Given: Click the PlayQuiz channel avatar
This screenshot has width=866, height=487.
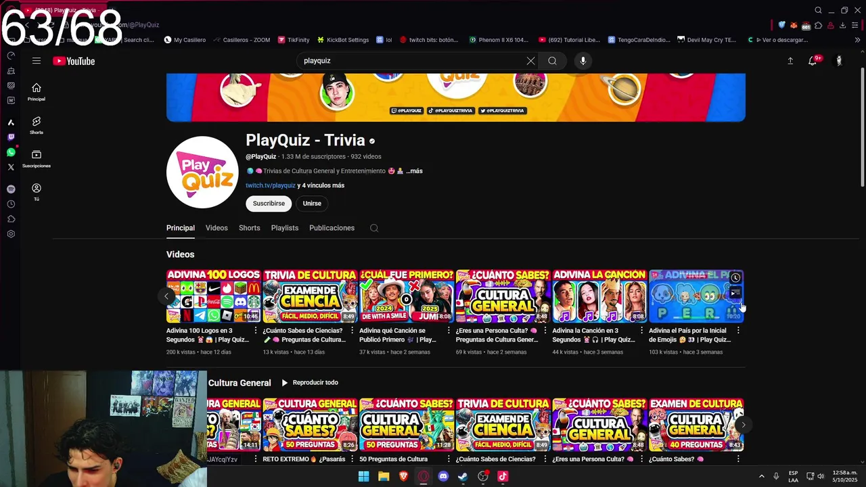Looking at the screenshot, I should pyautogui.click(x=202, y=172).
